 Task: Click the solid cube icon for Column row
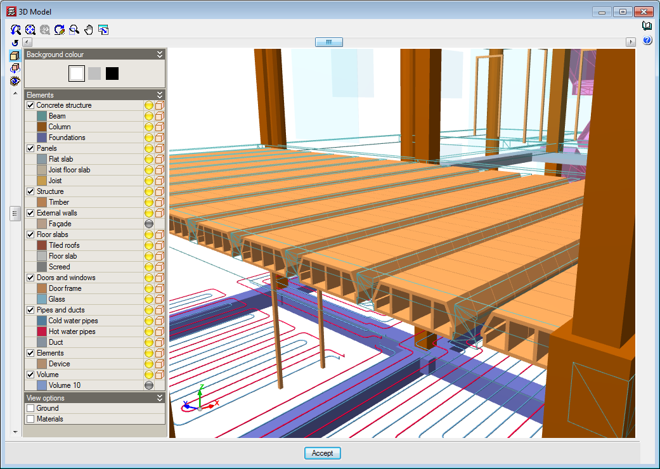pos(160,127)
